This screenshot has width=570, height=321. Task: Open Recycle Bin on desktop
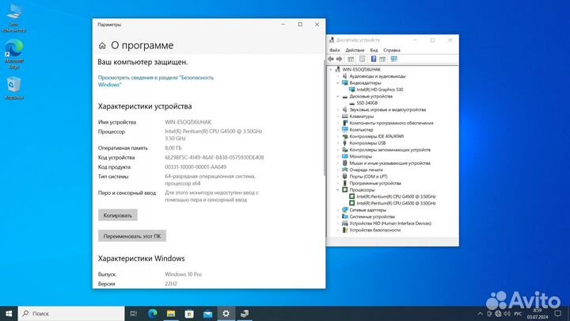tap(14, 86)
